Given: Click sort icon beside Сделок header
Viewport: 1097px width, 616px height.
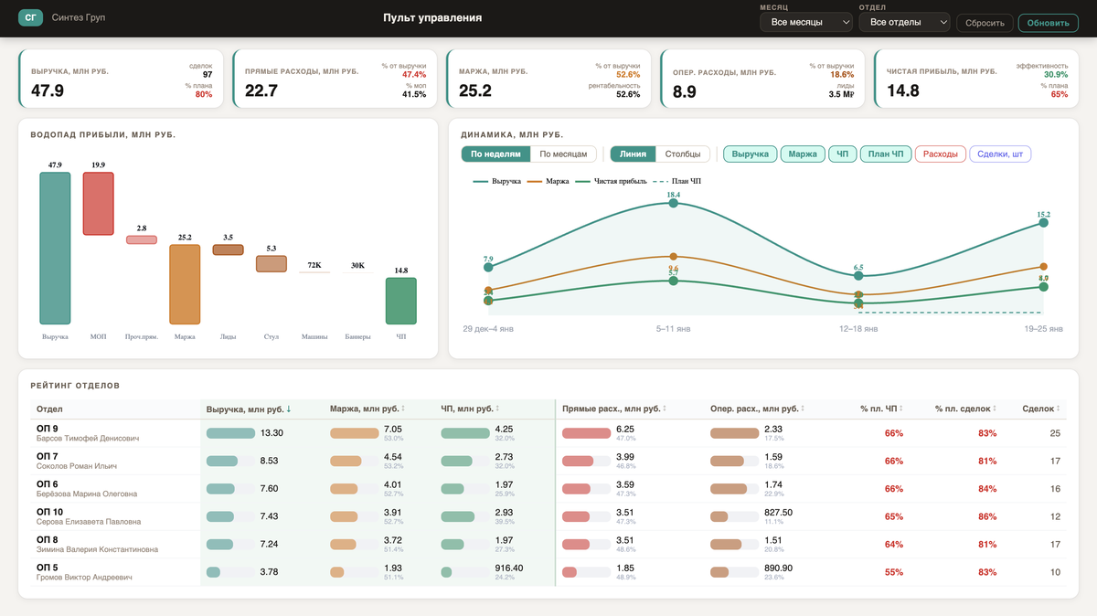Looking at the screenshot, I should [x=1059, y=409].
